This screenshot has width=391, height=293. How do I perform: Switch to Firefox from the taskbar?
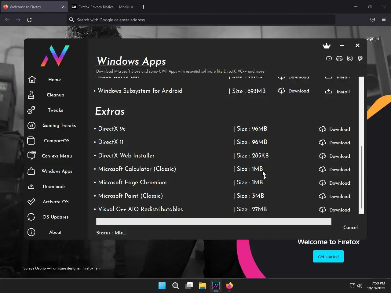229,286
